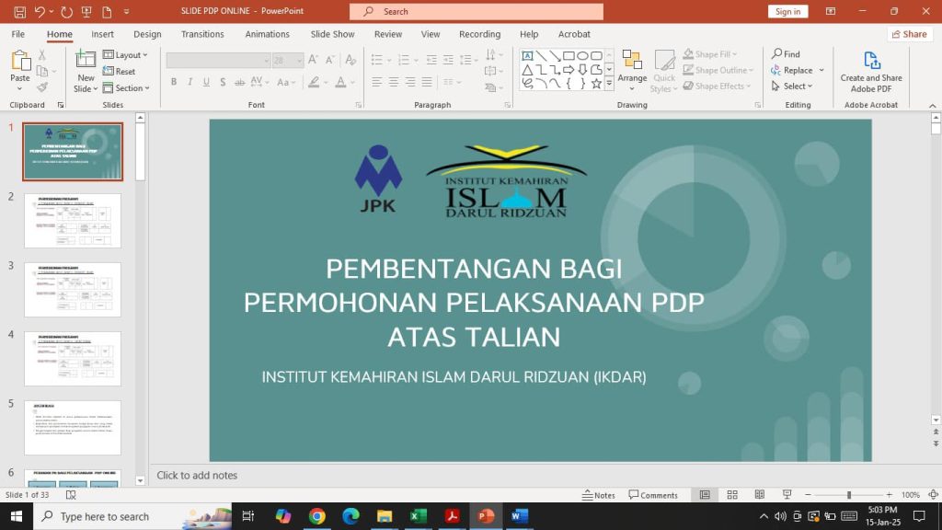Toggle the Comments pane in status bar
Viewport: 942px width, 530px height.
(653, 495)
